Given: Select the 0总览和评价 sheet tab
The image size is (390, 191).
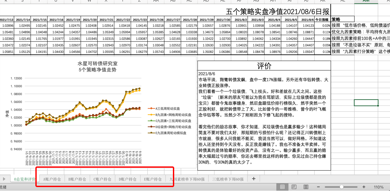Looking at the screenshot, I should [25, 179].
